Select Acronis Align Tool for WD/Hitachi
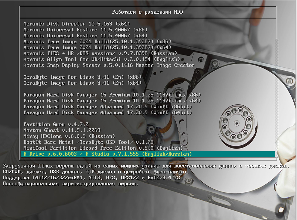The width and height of the screenshot is (297, 220). 102,59
